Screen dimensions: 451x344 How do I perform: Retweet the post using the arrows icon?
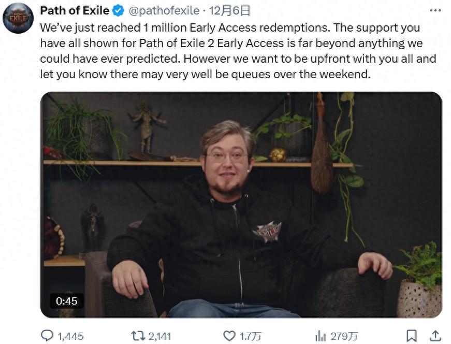click(x=138, y=336)
